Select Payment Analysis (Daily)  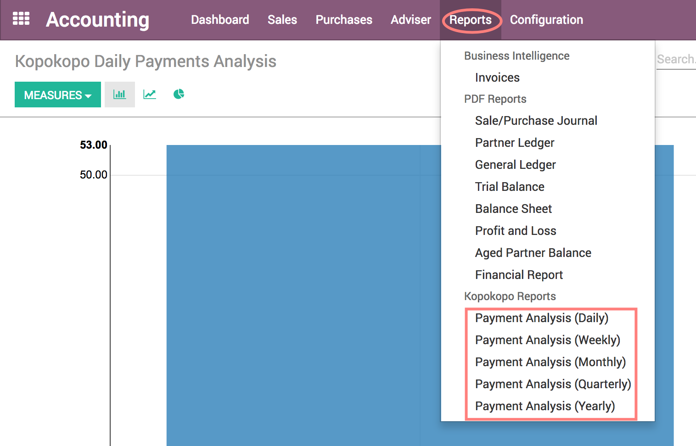[542, 318]
